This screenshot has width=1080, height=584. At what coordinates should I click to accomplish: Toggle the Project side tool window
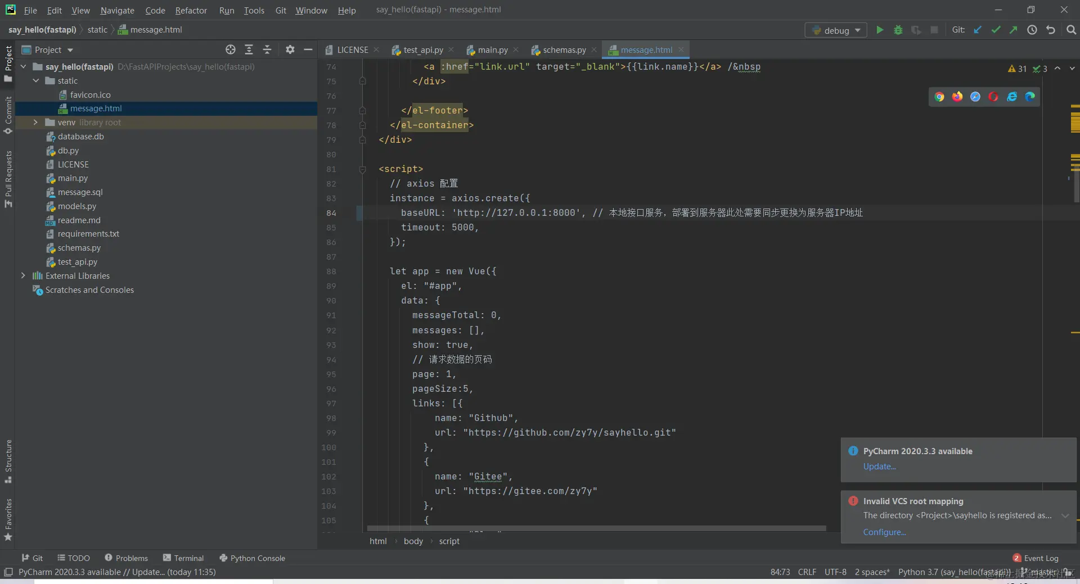click(x=8, y=64)
